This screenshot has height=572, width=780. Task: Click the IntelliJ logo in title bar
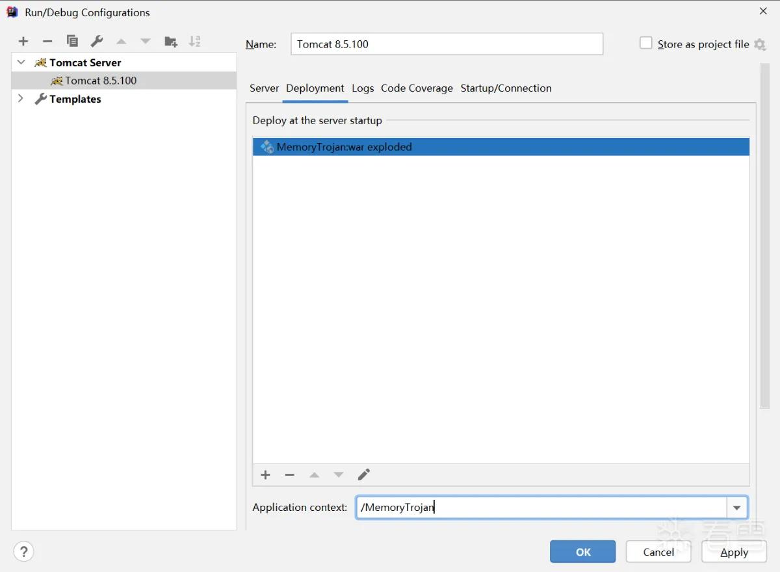(x=12, y=12)
